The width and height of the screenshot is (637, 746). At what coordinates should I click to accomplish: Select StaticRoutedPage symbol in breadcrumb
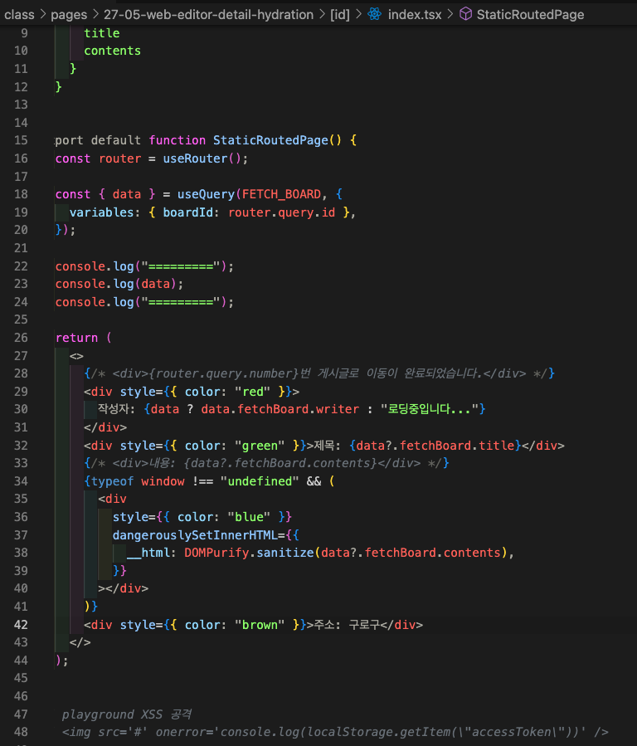[530, 15]
